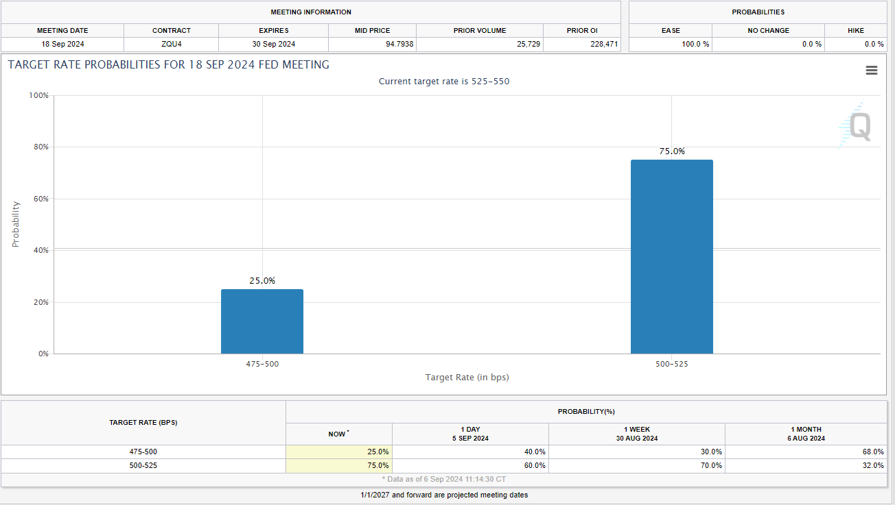The image size is (895, 505).
Task: Select the highlighted NOW 25.0% cell
Action: pyautogui.click(x=339, y=452)
